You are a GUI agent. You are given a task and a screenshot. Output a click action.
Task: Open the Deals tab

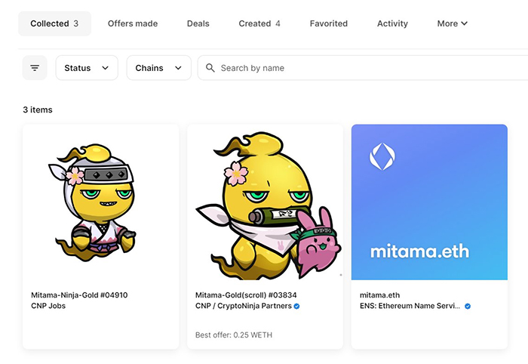pyautogui.click(x=198, y=23)
